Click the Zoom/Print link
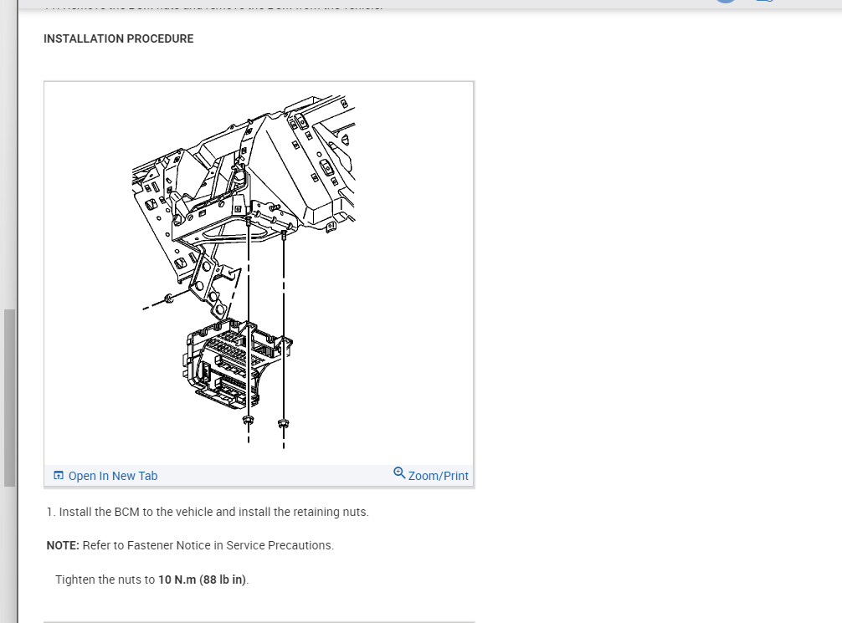 tap(439, 476)
